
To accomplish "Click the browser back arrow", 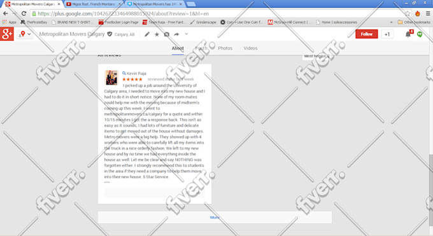I will (6, 13).
